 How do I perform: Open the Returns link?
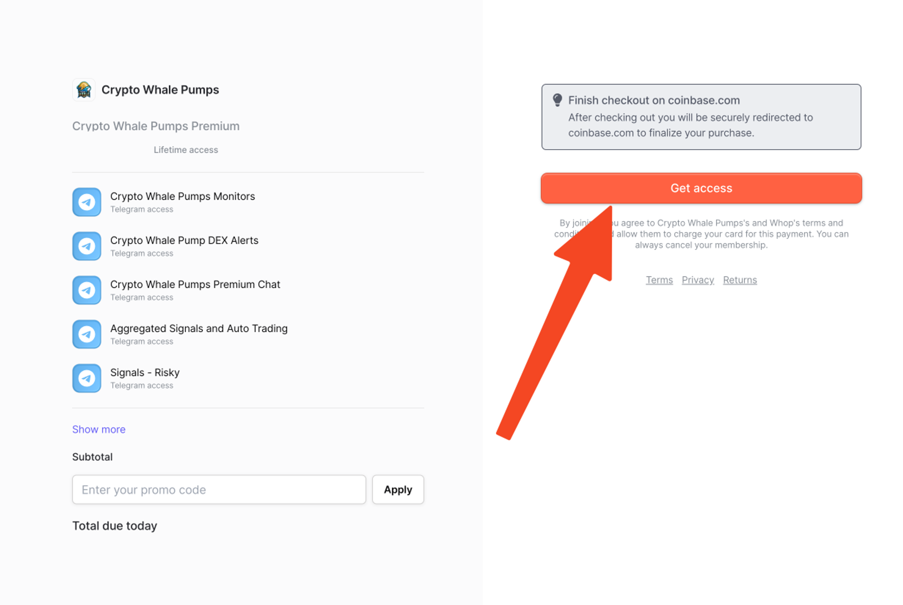point(740,280)
